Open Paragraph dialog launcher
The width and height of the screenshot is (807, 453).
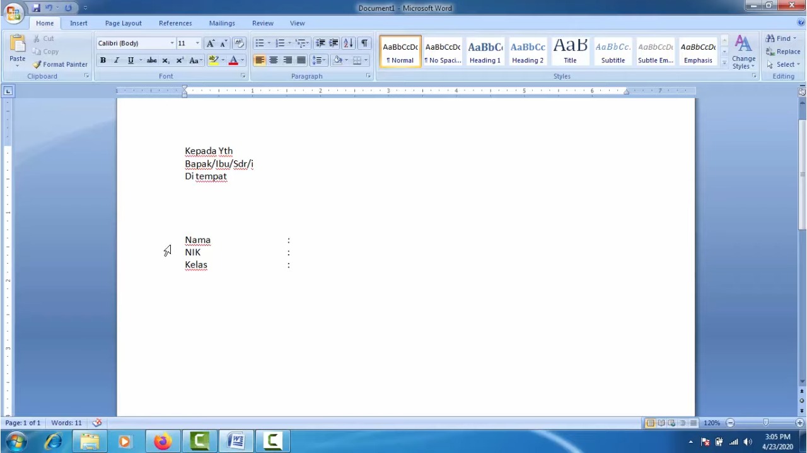pos(368,76)
